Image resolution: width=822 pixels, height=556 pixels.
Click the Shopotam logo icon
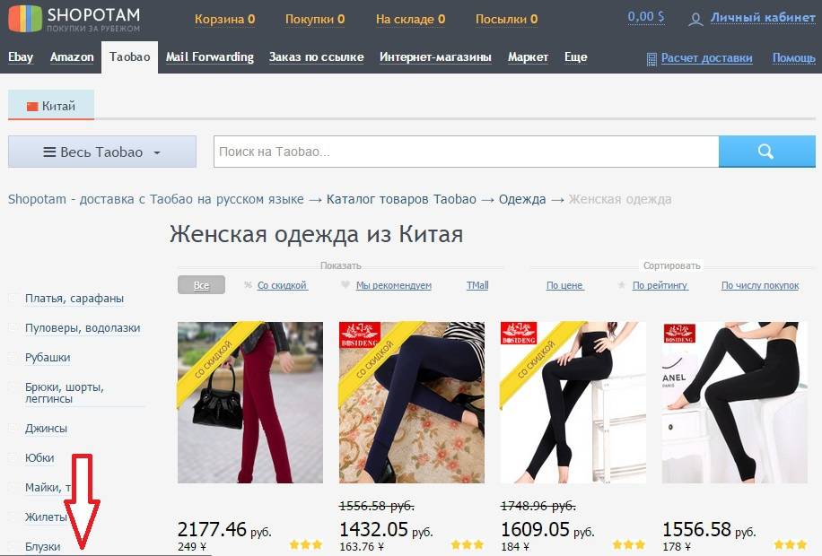click(x=25, y=18)
